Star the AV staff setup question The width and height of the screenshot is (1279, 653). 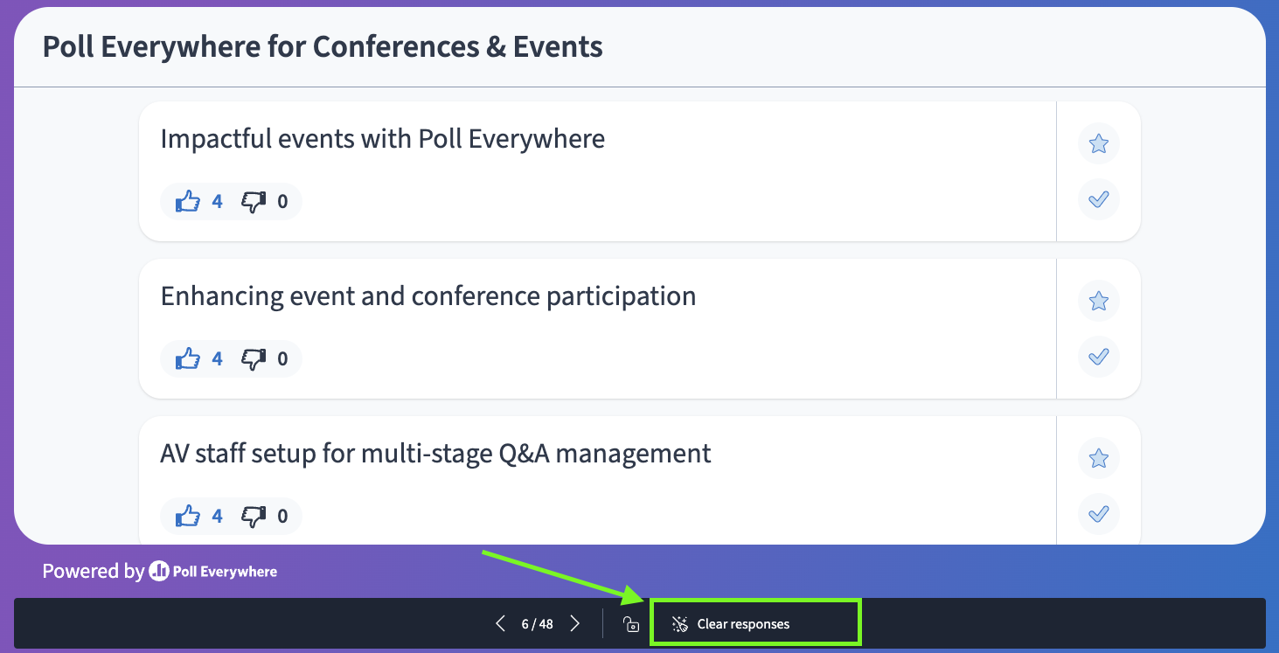(x=1099, y=458)
